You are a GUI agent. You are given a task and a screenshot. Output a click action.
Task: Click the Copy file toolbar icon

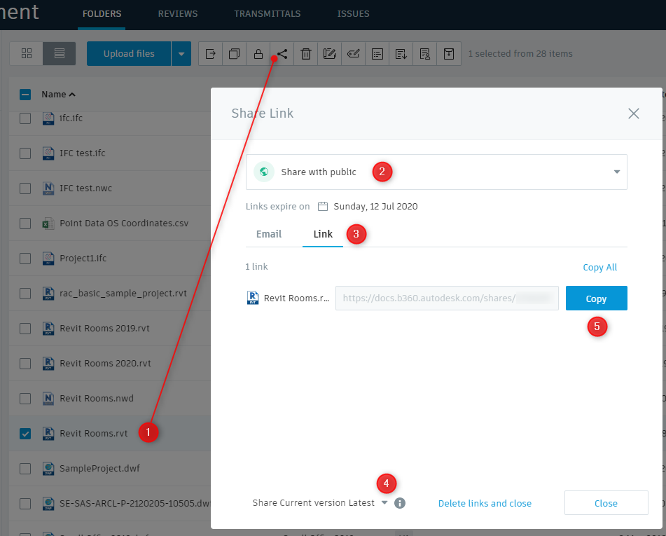pyautogui.click(x=235, y=54)
